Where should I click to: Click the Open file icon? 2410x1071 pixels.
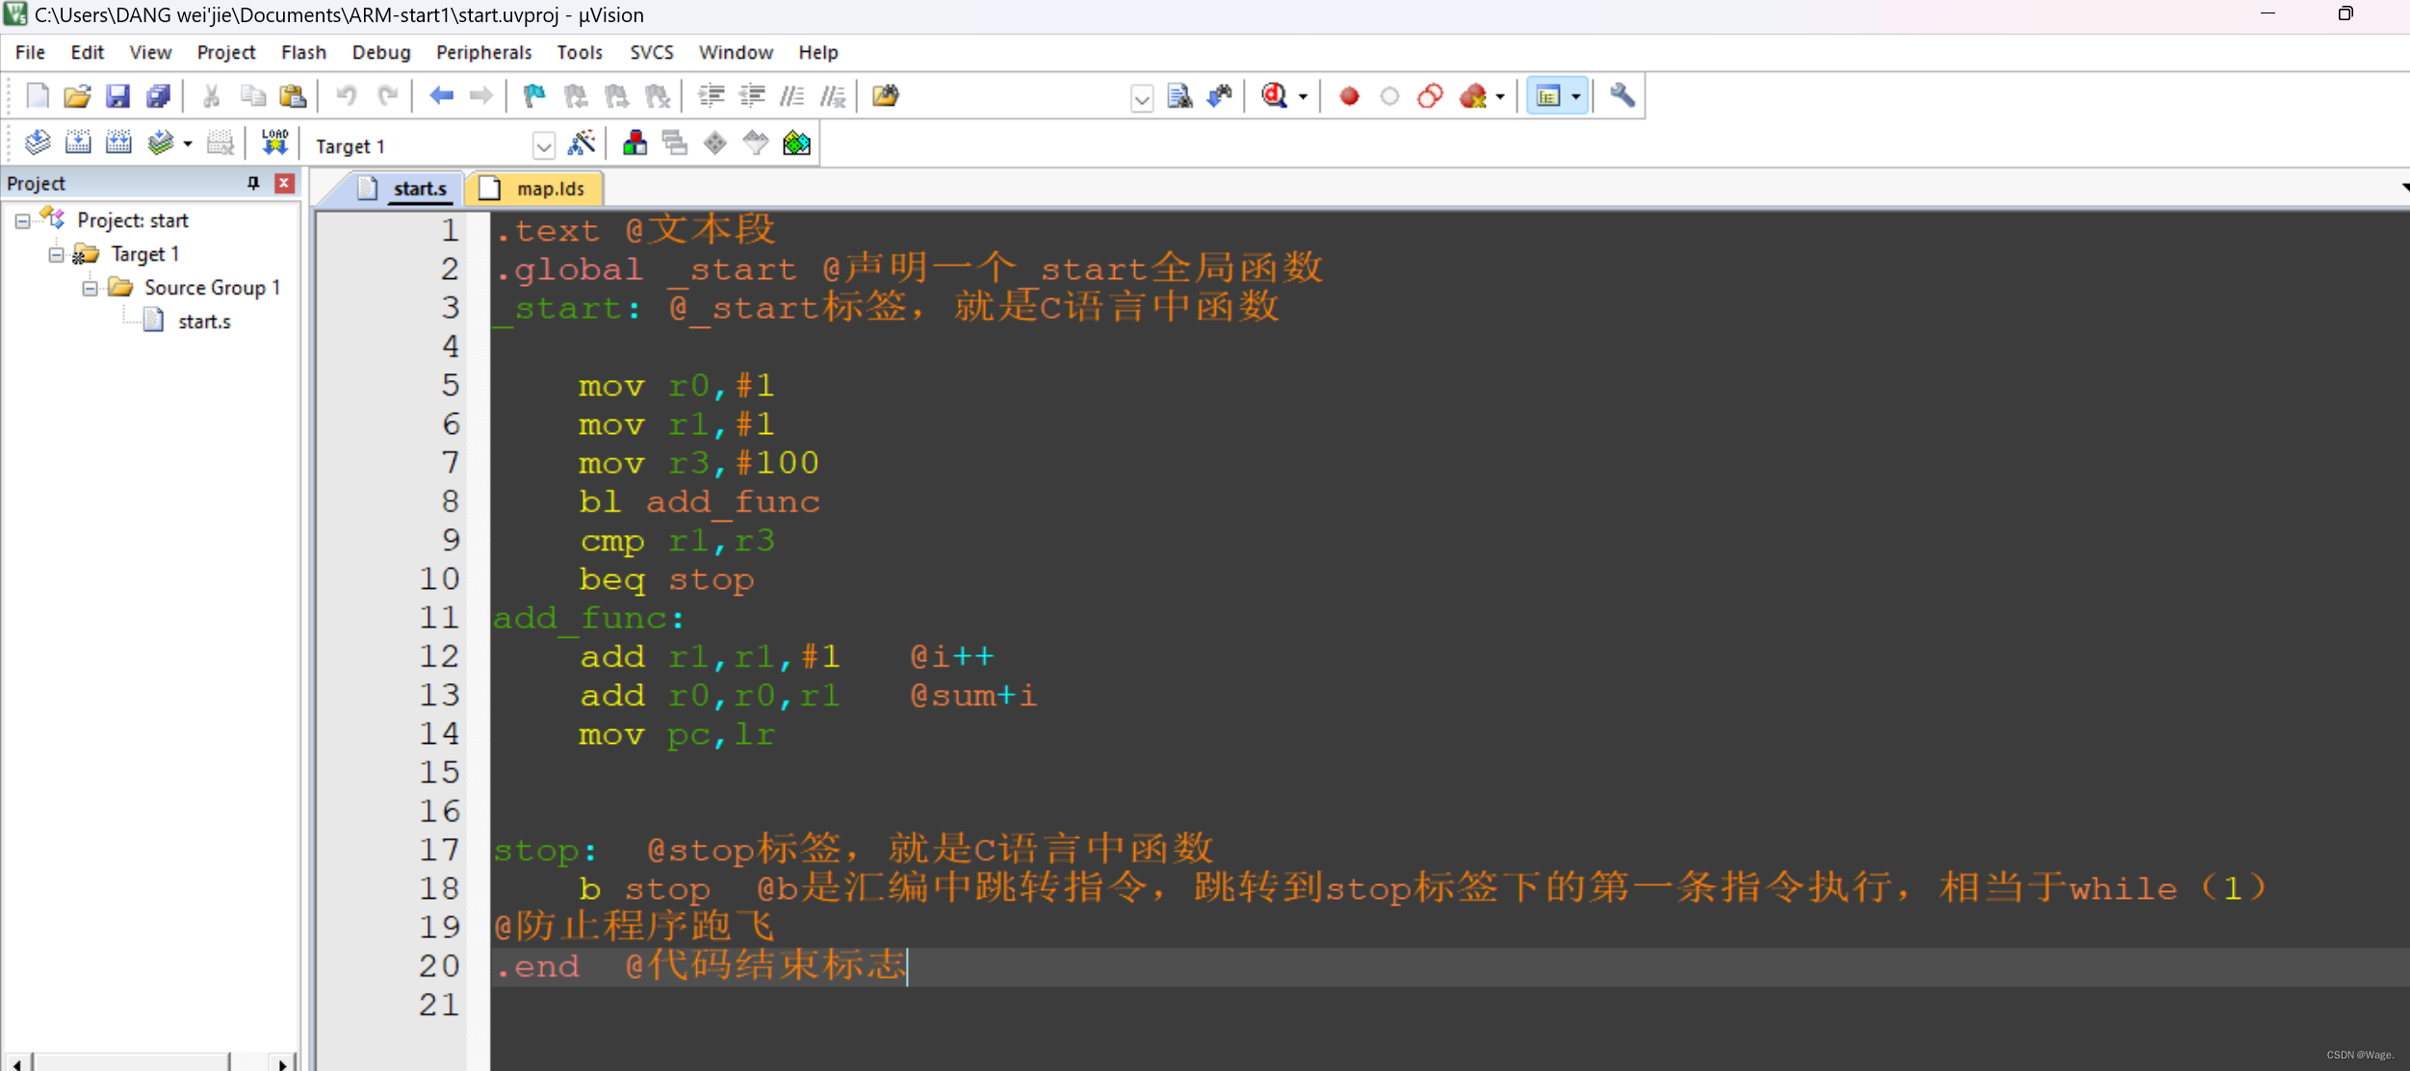[77, 96]
